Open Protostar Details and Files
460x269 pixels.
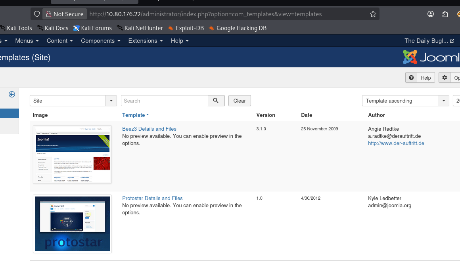click(152, 198)
